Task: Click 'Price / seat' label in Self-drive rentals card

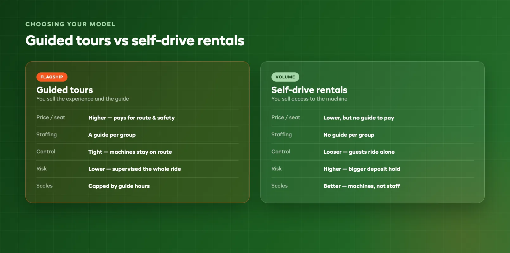Action: click(x=286, y=117)
